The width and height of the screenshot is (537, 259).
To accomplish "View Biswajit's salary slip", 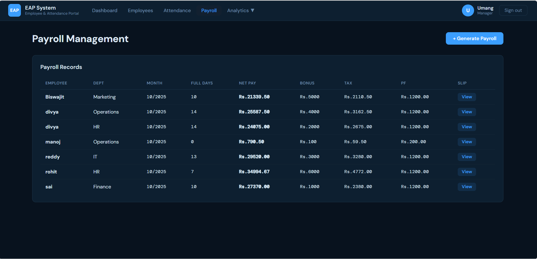I will point(466,97).
